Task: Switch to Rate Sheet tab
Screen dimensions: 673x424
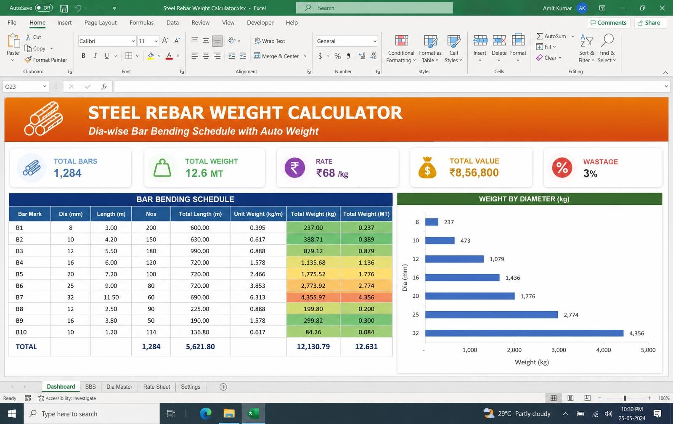Action: (156, 387)
